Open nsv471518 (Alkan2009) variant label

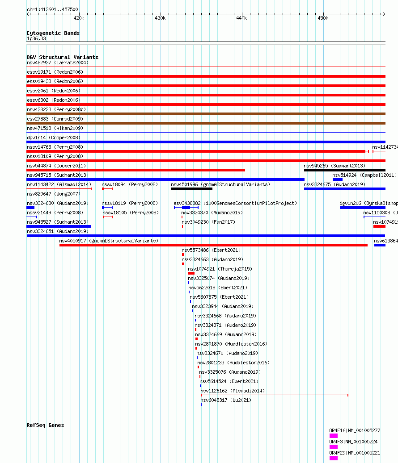point(55,129)
